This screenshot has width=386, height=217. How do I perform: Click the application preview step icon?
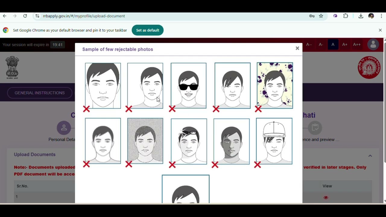[315, 128]
